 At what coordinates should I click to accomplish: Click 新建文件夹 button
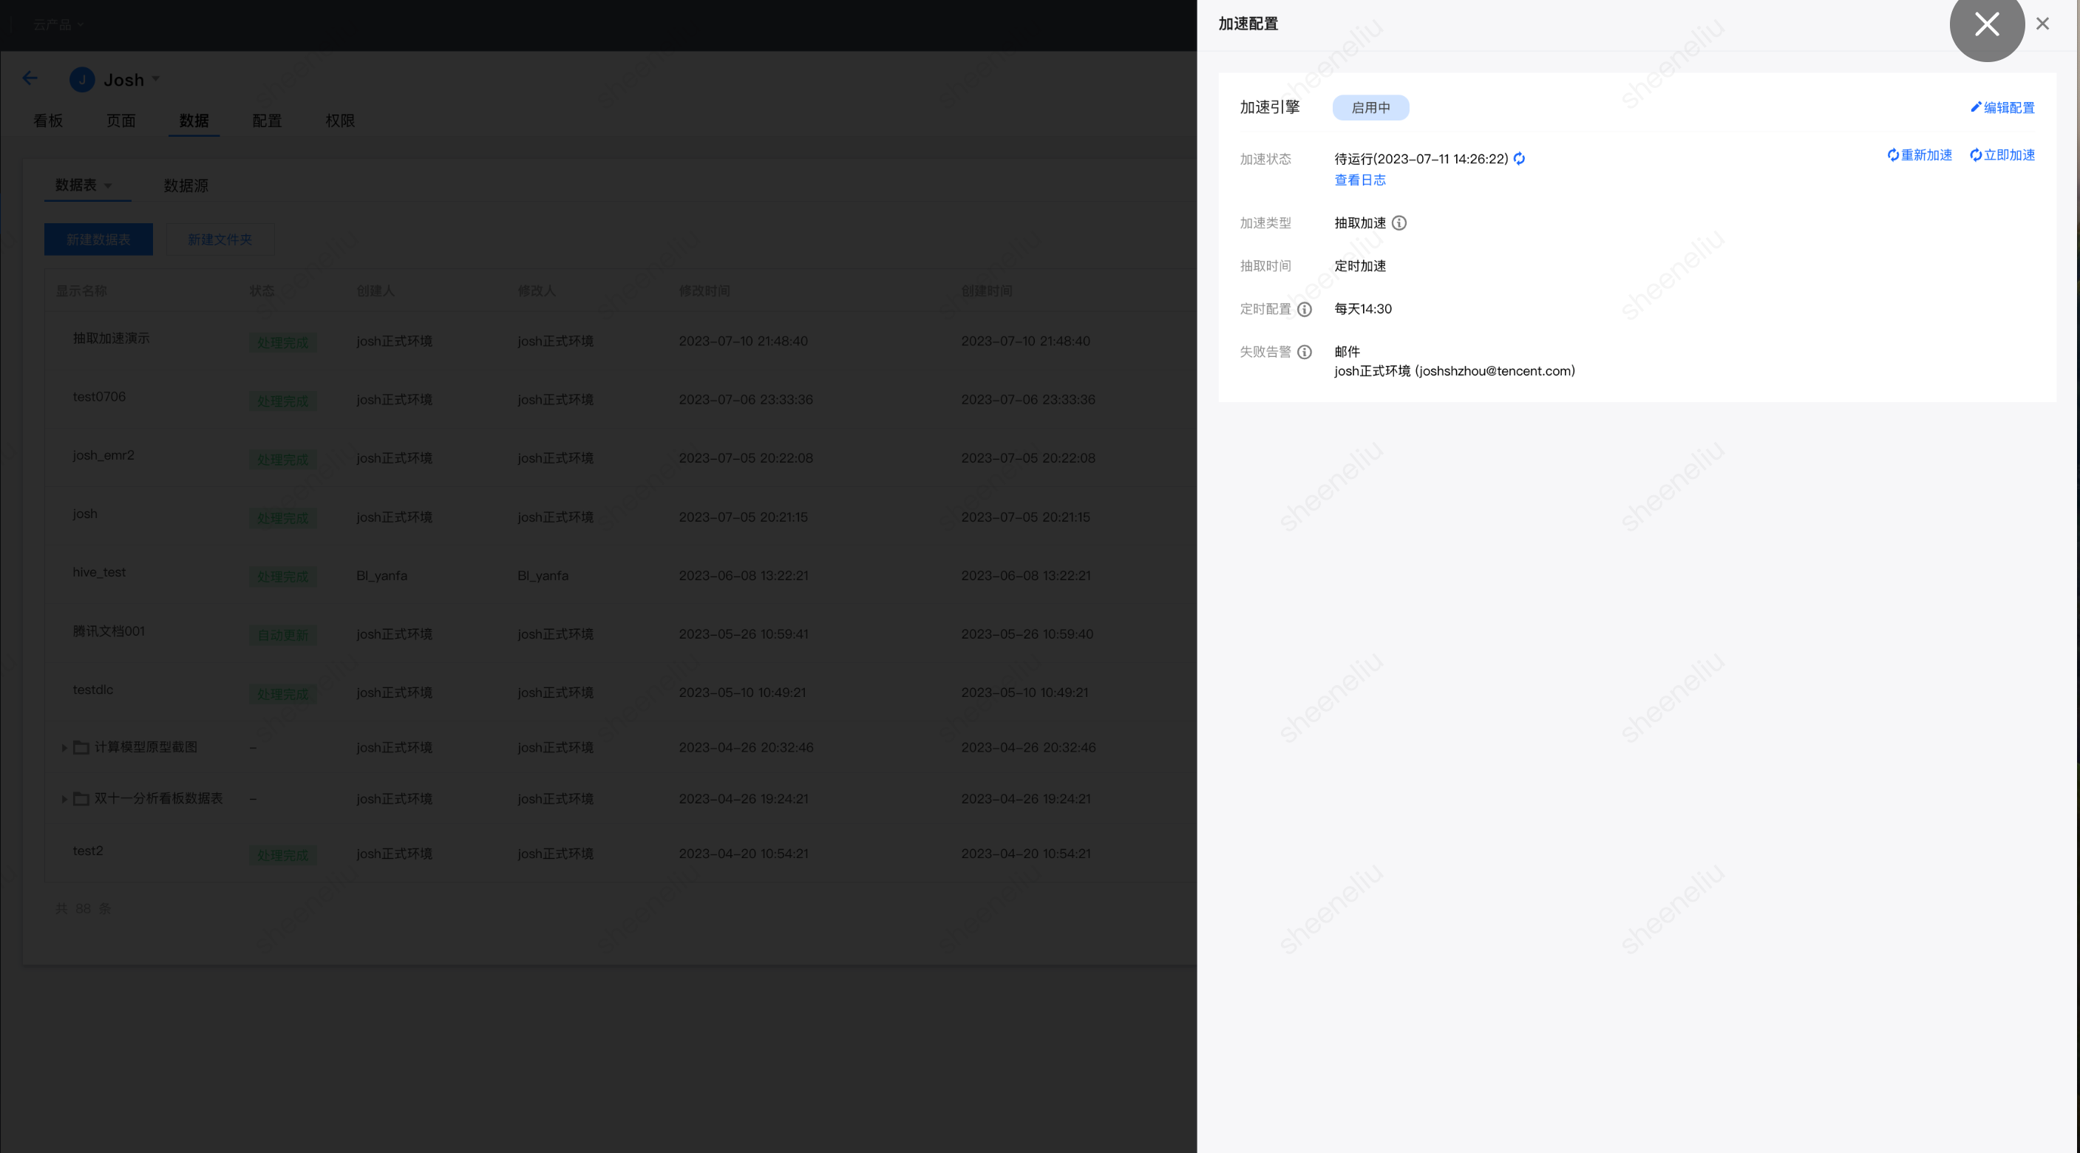point(220,239)
